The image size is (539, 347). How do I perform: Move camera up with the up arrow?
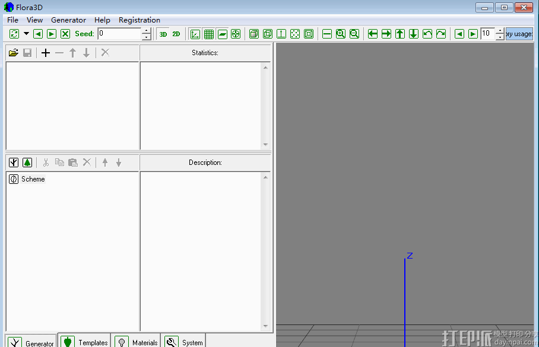pyautogui.click(x=400, y=34)
